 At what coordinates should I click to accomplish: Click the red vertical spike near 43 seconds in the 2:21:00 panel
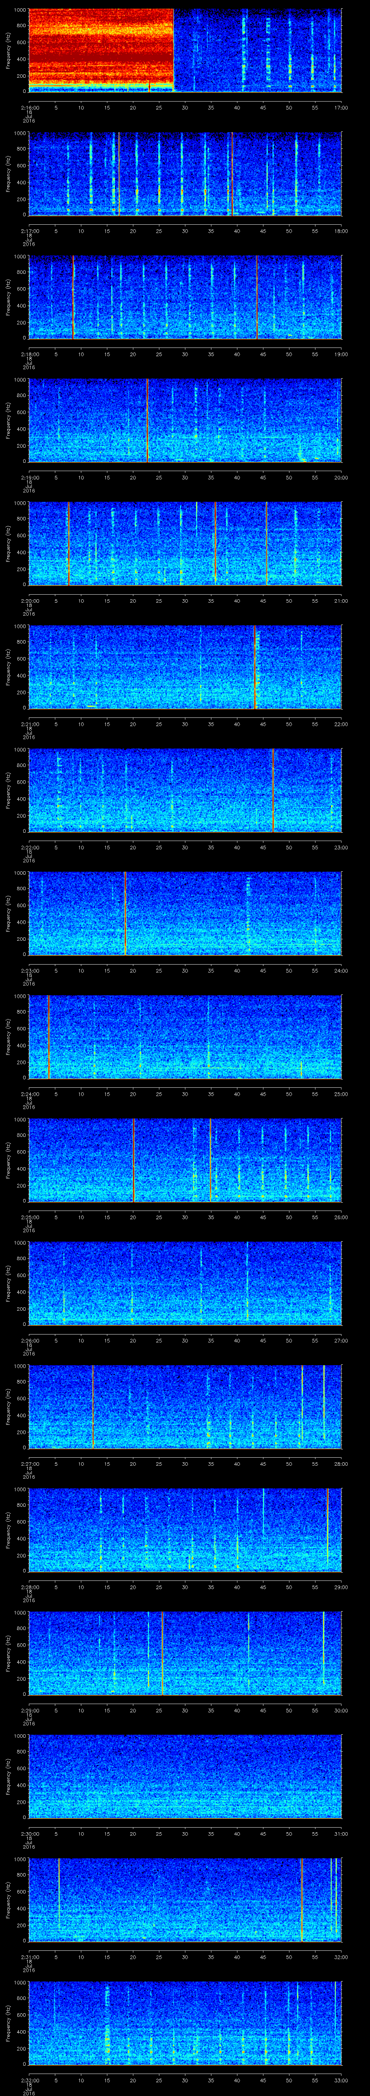click(x=254, y=667)
